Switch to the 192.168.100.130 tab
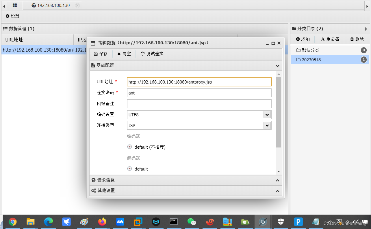This screenshot has height=229, width=371. 53,5
